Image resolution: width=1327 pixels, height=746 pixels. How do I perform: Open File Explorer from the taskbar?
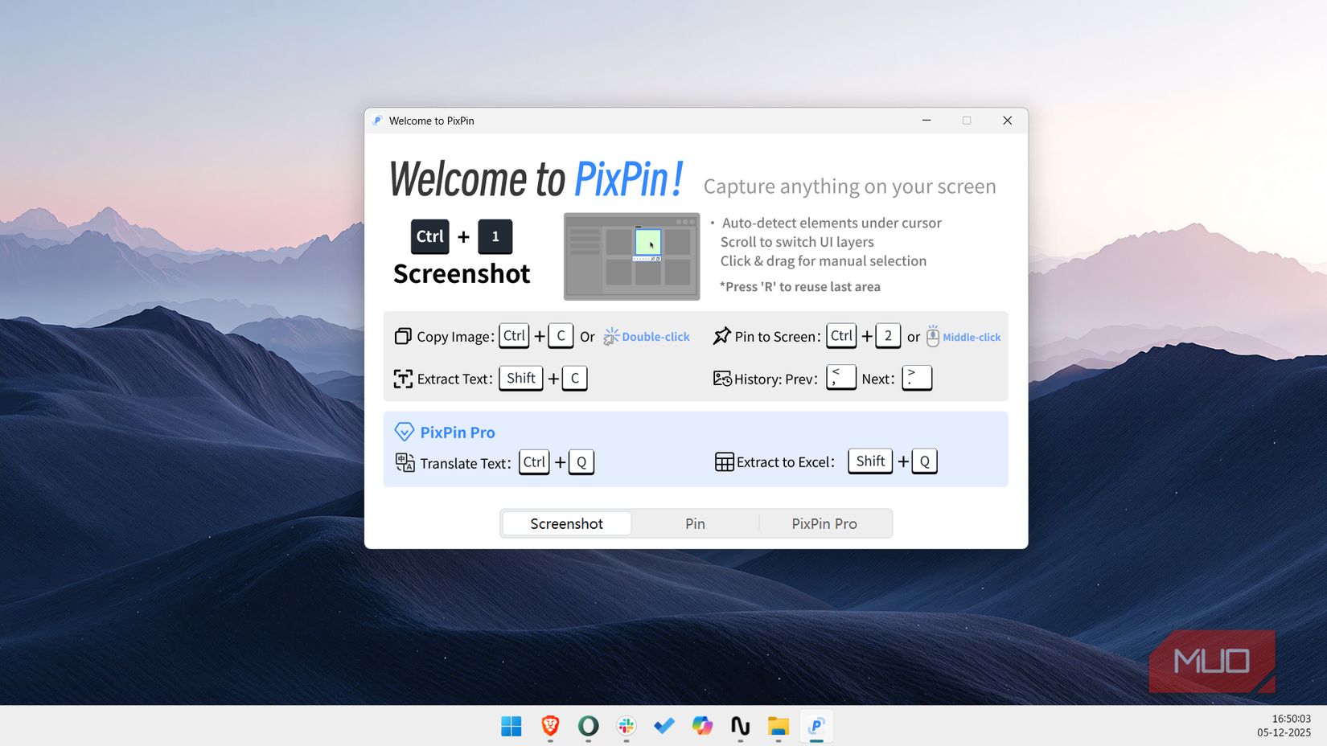pyautogui.click(x=778, y=726)
